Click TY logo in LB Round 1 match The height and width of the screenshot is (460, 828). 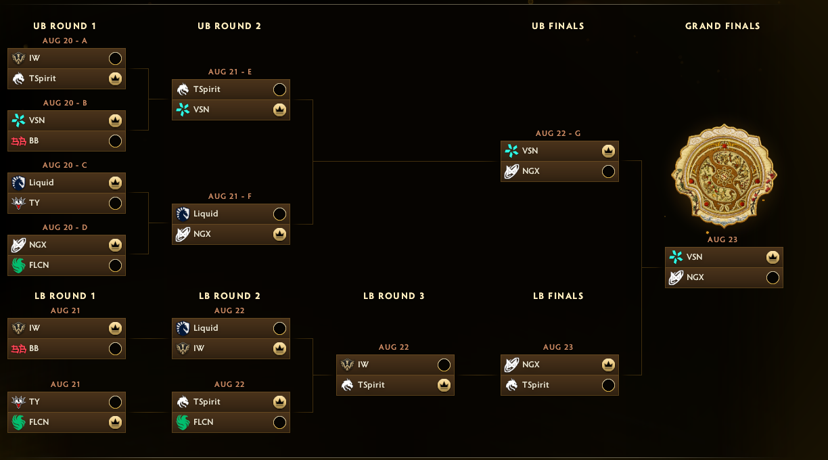pyautogui.click(x=18, y=402)
